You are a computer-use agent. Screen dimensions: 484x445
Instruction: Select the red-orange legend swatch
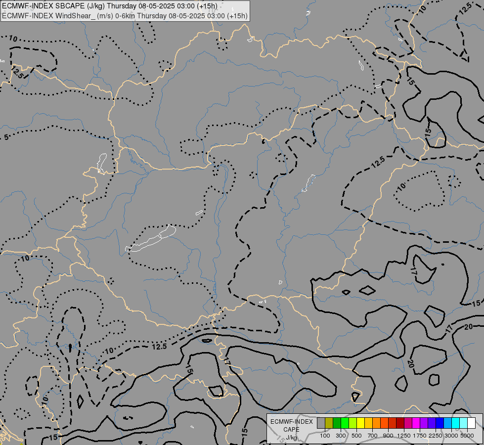(385, 423)
